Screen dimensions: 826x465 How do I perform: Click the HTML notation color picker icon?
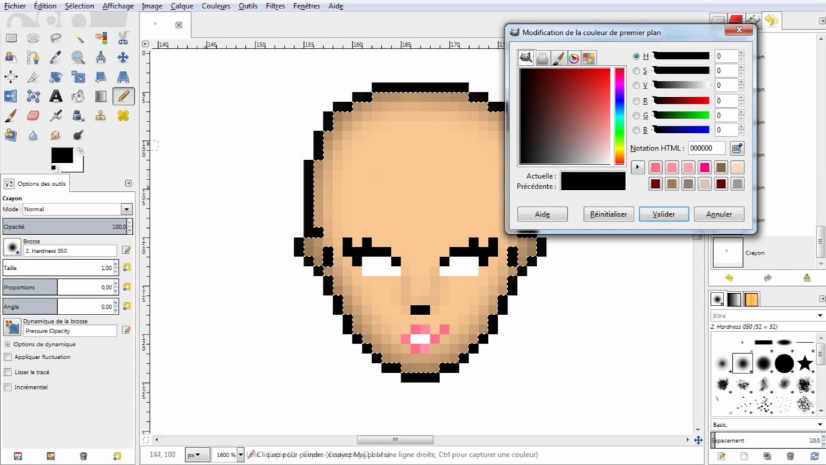(737, 149)
